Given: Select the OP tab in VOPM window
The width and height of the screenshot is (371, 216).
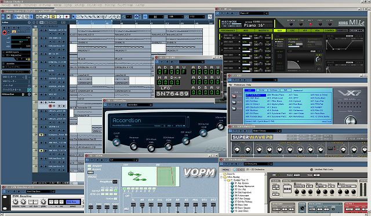Looking at the screenshot, I should coord(128,196).
